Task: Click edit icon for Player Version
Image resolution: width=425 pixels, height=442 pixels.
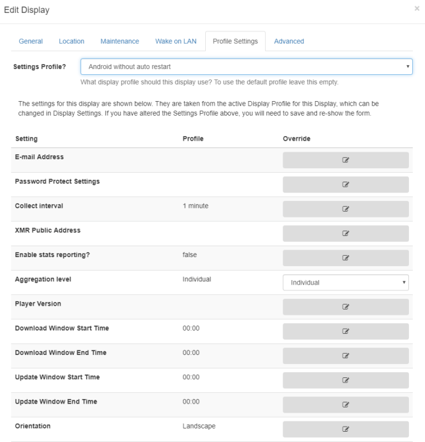Action: point(346,307)
